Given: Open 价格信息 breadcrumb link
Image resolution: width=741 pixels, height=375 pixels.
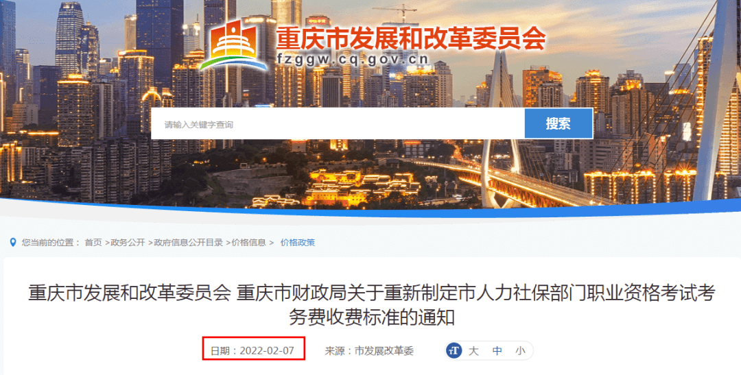Looking at the screenshot, I should (248, 243).
